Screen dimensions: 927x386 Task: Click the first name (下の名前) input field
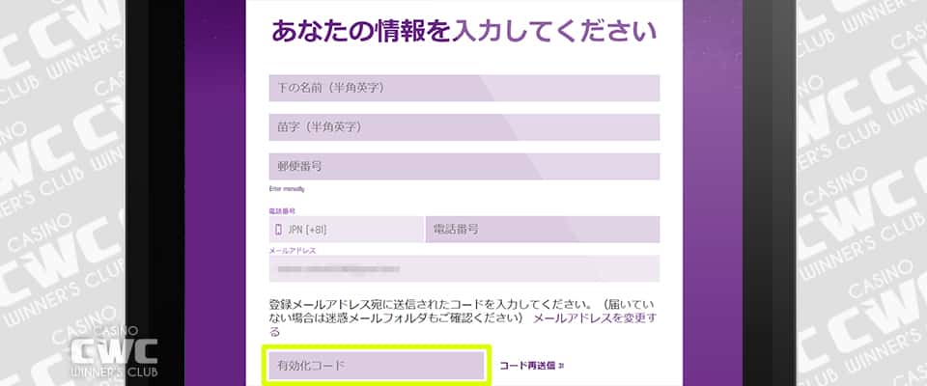[x=464, y=88]
